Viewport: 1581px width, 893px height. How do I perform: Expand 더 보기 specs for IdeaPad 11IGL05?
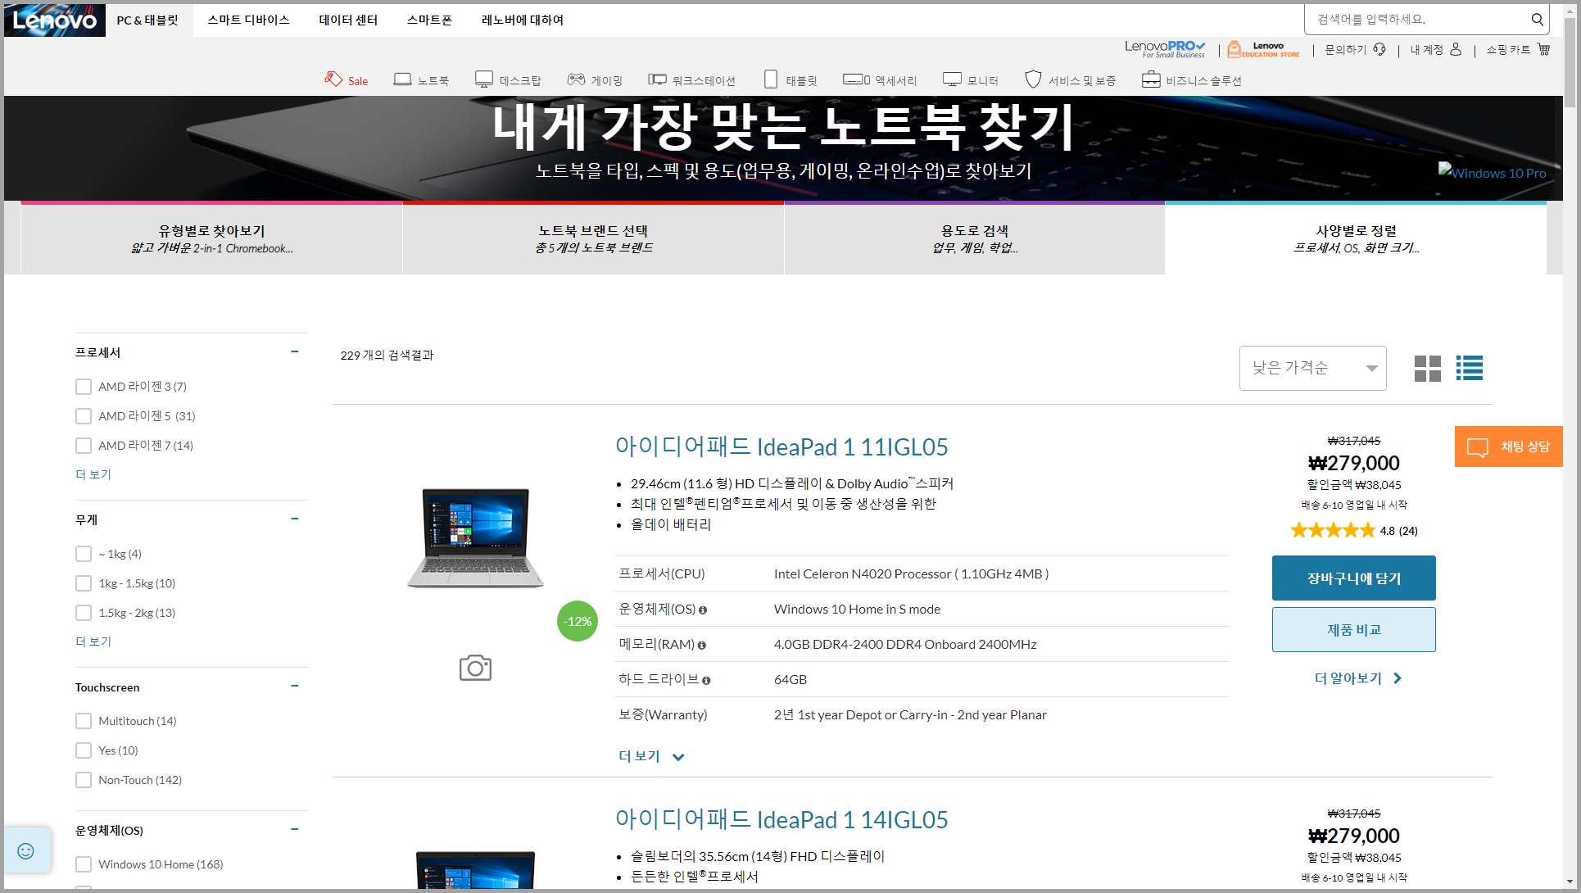click(x=650, y=756)
